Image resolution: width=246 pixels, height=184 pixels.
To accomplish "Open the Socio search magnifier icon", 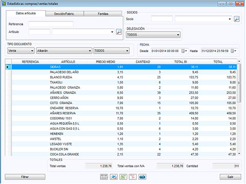I will coord(237,19).
